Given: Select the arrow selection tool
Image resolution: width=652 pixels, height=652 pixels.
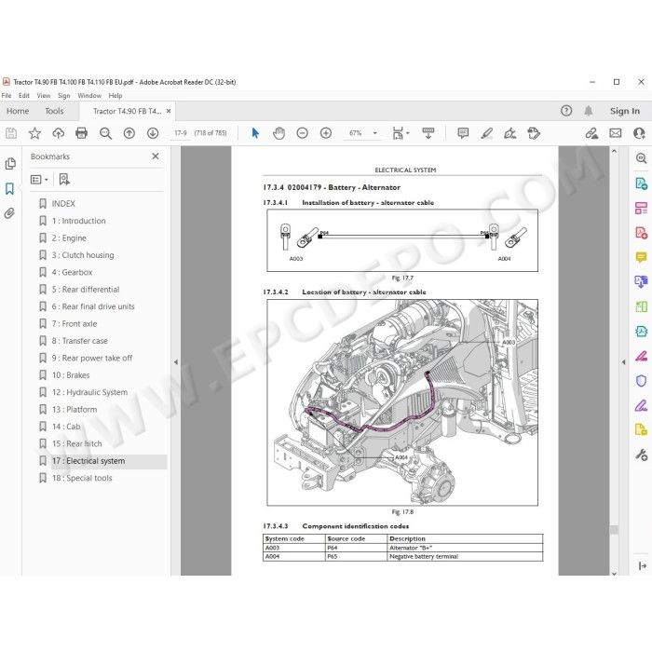Looking at the screenshot, I should (255, 133).
